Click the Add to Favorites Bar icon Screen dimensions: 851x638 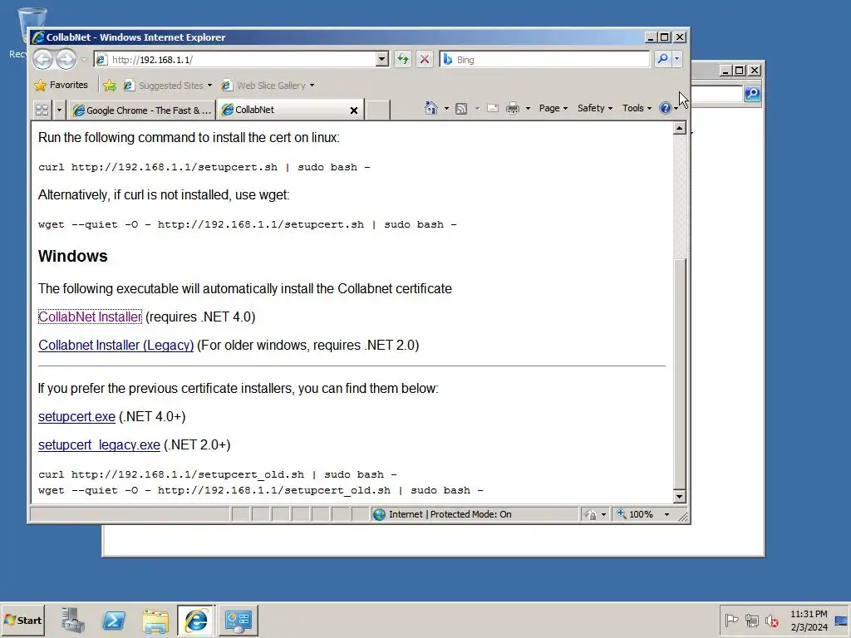[110, 86]
